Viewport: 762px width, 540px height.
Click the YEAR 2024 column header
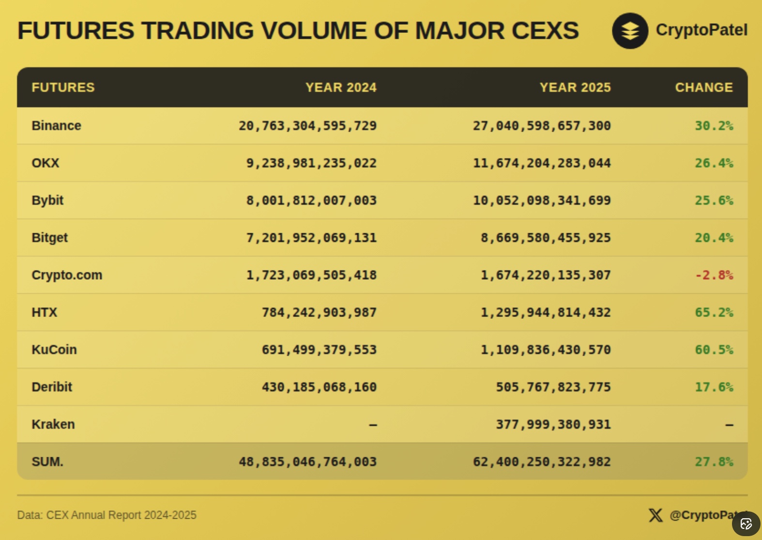tap(341, 88)
